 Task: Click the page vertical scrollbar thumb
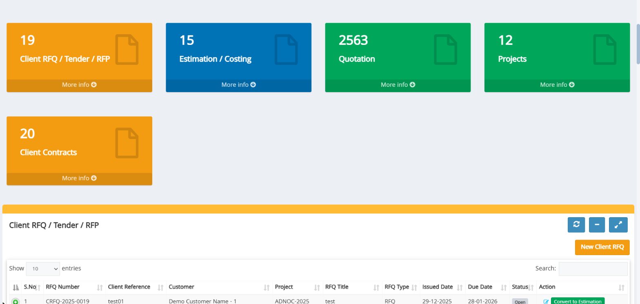pyautogui.click(x=638, y=44)
